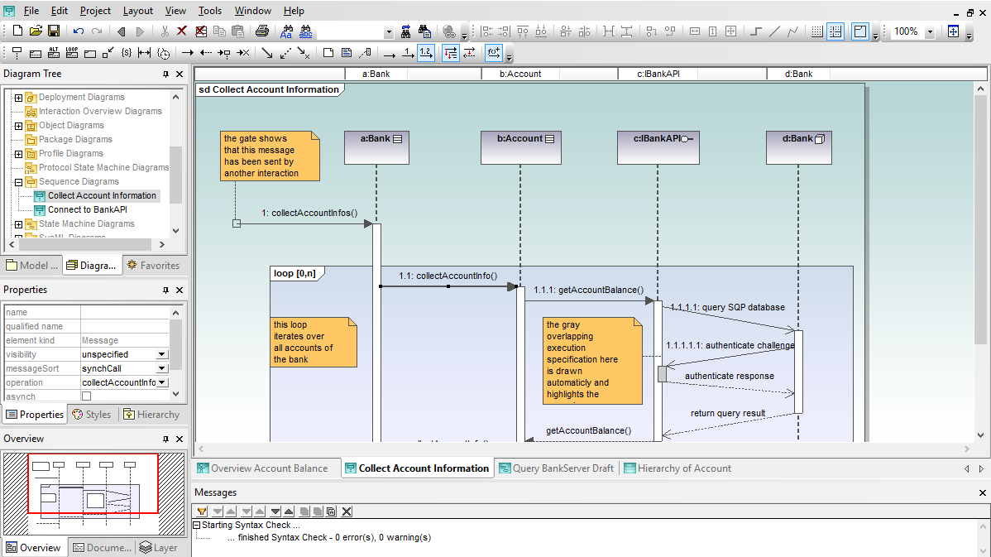Pin the Diagram Tree panel
This screenshot has height=557, width=991.
pyautogui.click(x=165, y=74)
